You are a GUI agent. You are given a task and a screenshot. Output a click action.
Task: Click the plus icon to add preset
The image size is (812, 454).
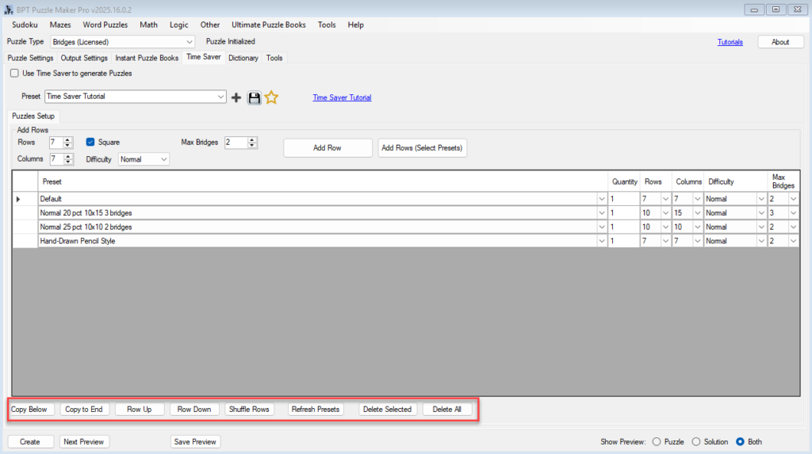click(x=236, y=97)
